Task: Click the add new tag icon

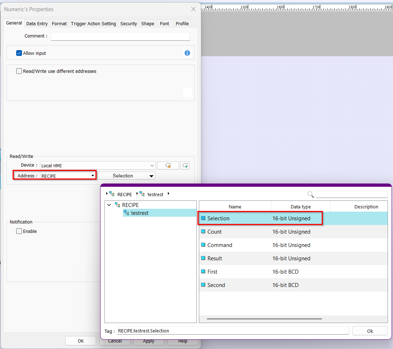Action: coord(185,165)
